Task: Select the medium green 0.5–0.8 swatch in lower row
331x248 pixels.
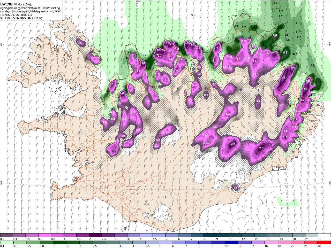Action: coord(33,243)
